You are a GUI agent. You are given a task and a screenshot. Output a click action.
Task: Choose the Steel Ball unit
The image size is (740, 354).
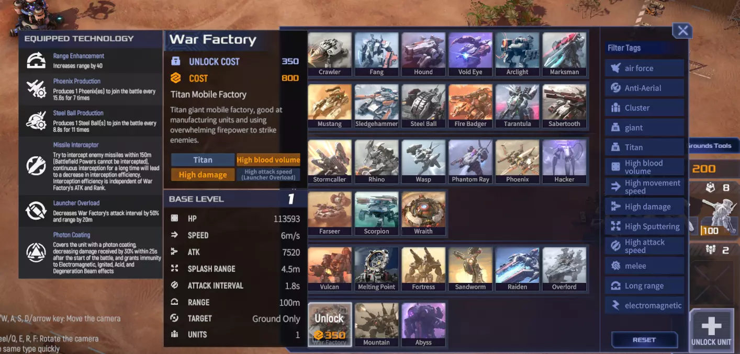click(423, 107)
